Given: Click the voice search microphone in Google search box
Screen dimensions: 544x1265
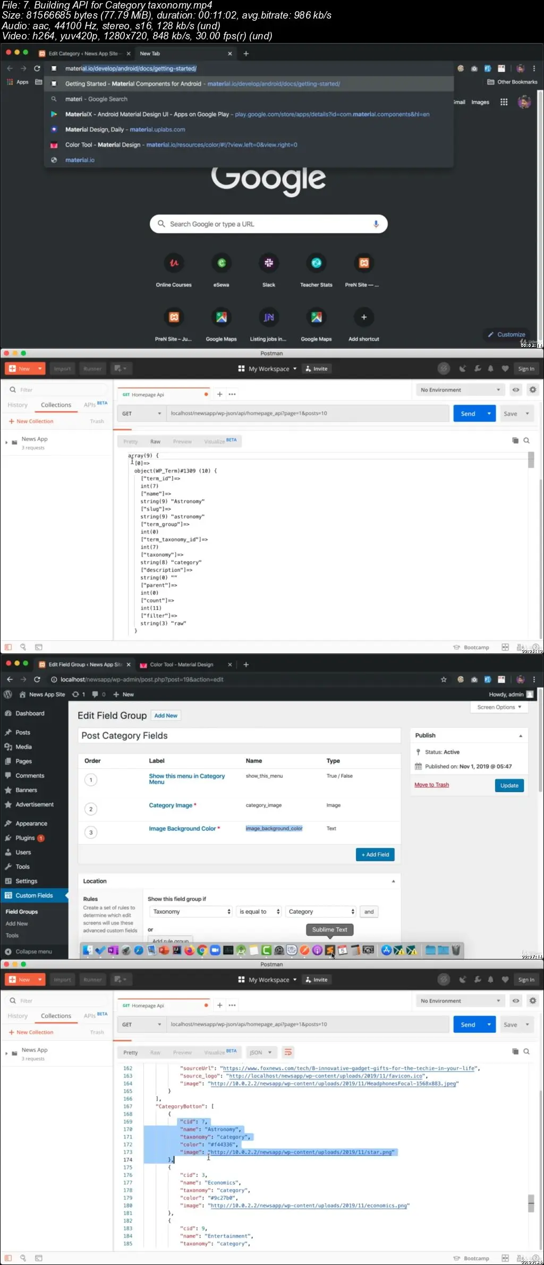Looking at the screenshot, I should [x=376, y=224].
